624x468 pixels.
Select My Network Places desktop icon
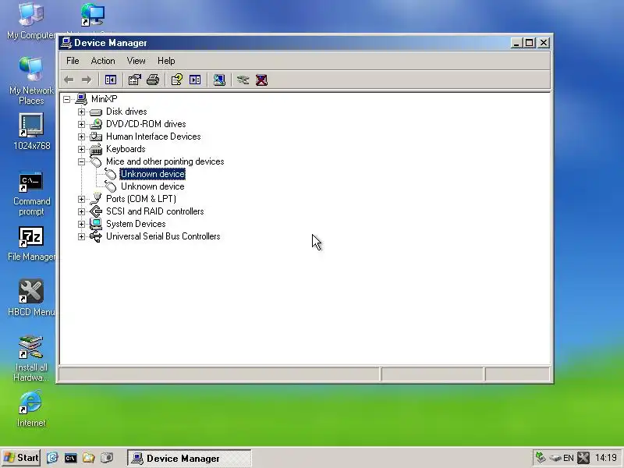(x=31, y=80)
